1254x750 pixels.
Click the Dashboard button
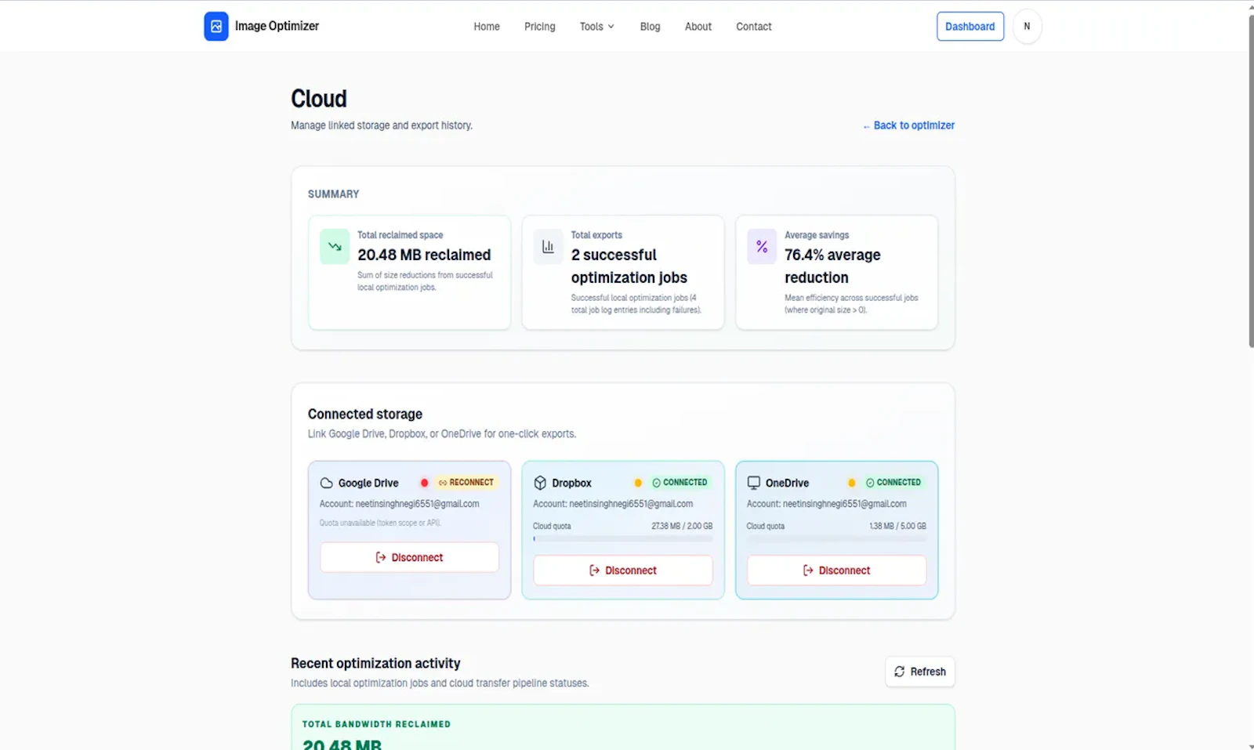pos(970,27)
